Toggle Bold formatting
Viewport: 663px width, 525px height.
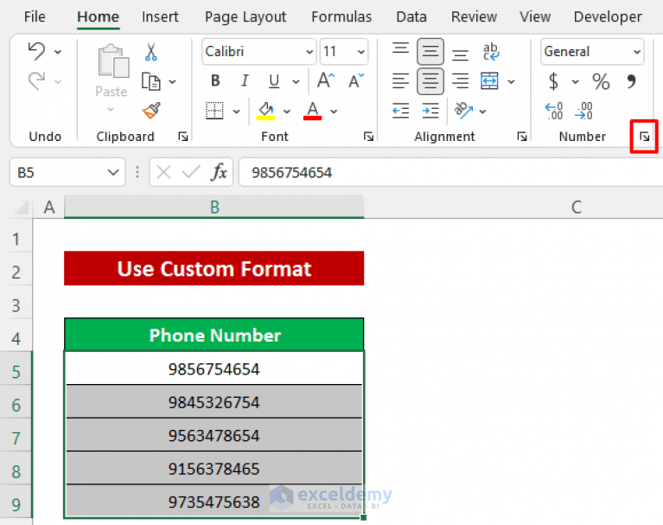[215, 80]
